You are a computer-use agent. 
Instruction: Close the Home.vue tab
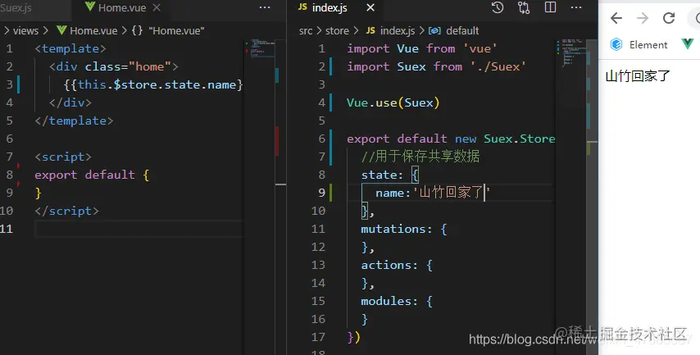pyautogui.click(x=157, y=7)
